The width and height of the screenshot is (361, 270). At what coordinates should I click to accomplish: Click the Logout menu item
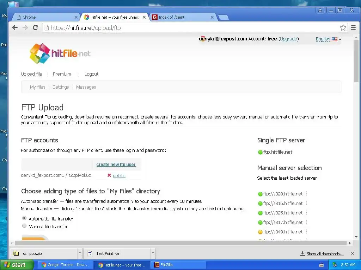[91, 74]
